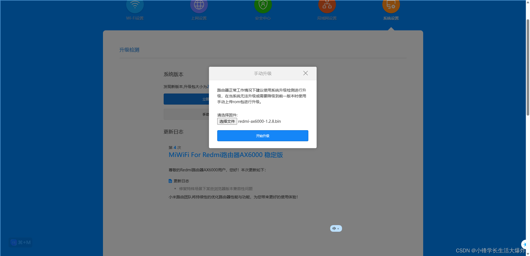Click the 开始升级 button
This screenshot has height=256, width=530.
pyautogui.click(x=263, y=136)
